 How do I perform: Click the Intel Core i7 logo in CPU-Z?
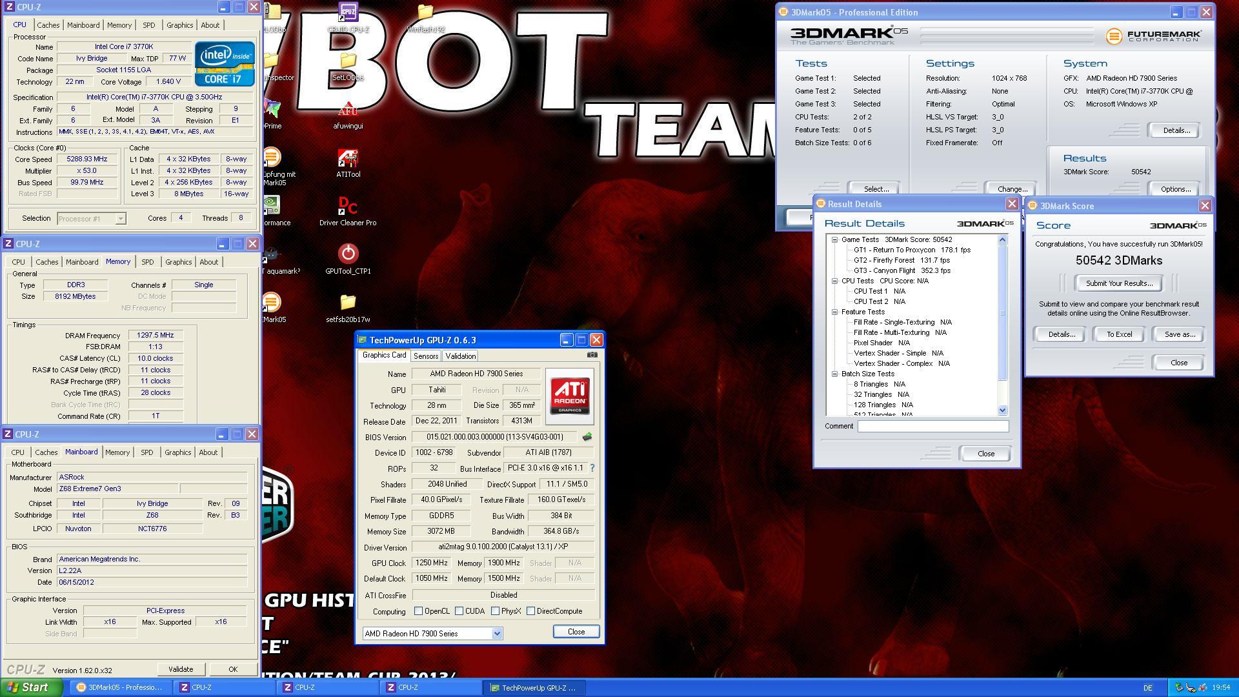pyautogui.click(x=225, y=63)
